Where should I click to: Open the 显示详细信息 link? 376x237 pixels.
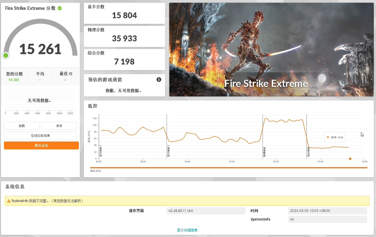pos(187,230)
